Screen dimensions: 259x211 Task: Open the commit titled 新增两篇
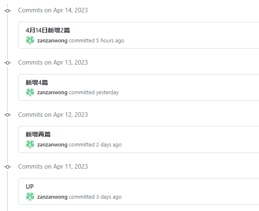(x=38, y=134)
